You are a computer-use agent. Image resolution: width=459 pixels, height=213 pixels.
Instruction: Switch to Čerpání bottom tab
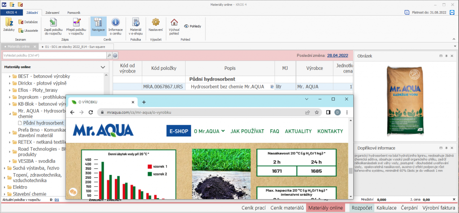click(410, 208)
